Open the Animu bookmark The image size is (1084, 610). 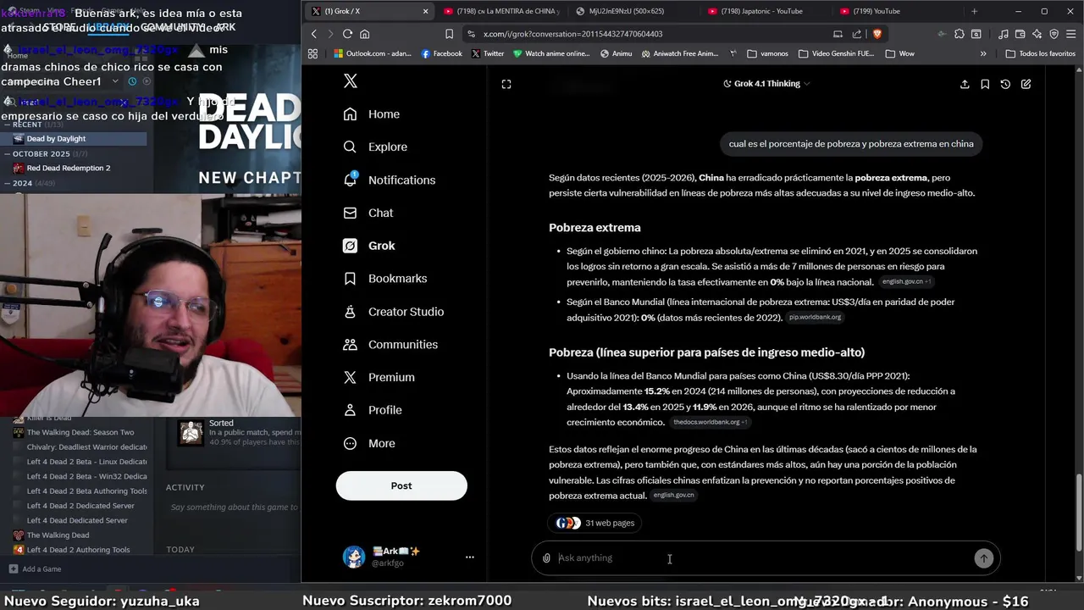[617, 53]
